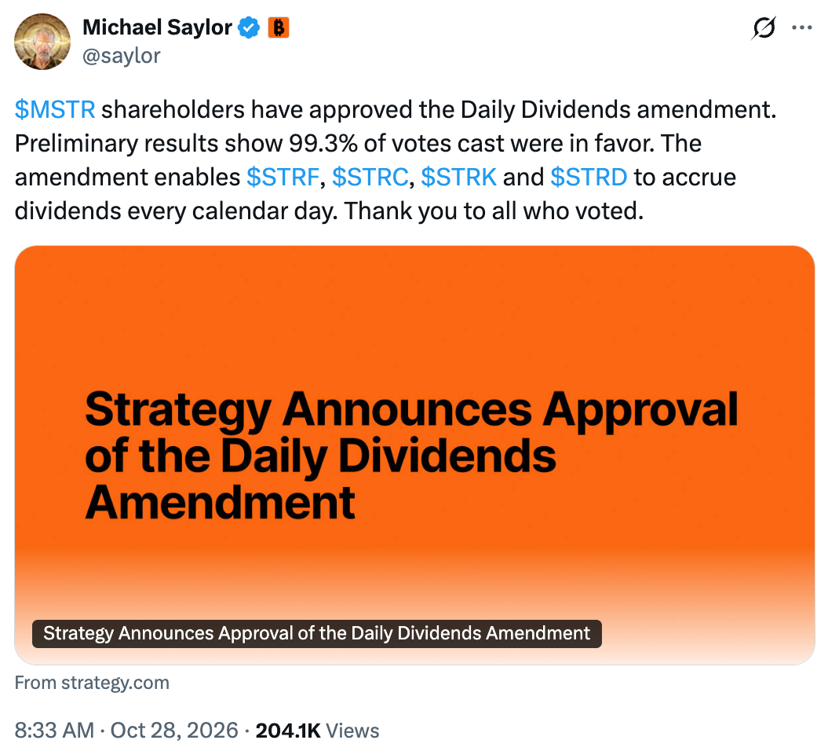Screen dimensions: 828x751
Task: Open the @saylor handle link
Action: pos(122,56)
